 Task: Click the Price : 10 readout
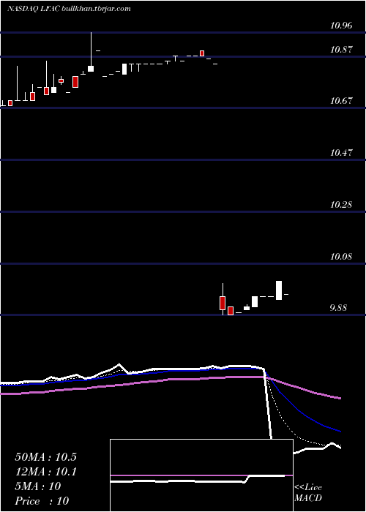click(x=42, y=501)
